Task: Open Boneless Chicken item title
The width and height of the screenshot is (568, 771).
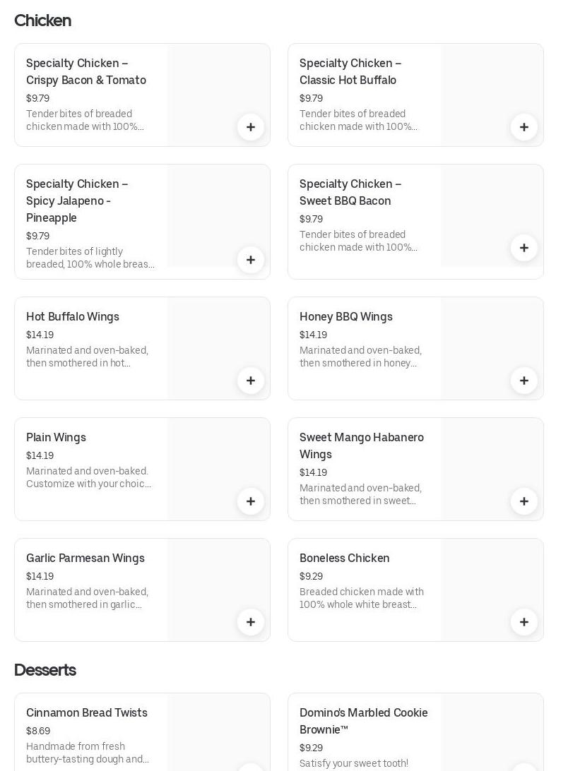Action: 345,558
